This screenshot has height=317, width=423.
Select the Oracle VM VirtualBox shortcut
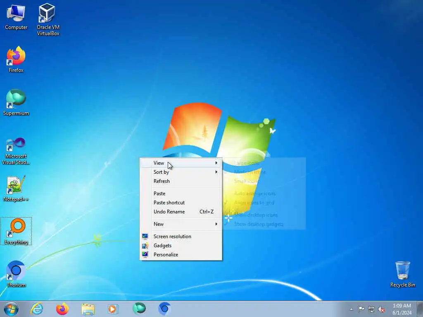pos(48,19)
